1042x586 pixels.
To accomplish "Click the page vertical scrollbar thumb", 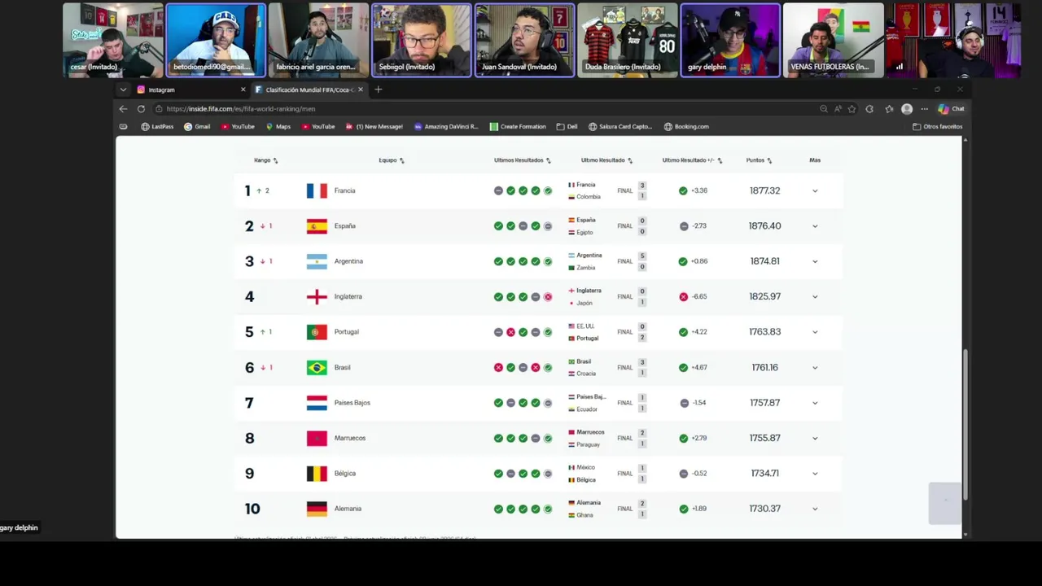I will (965, 423).
